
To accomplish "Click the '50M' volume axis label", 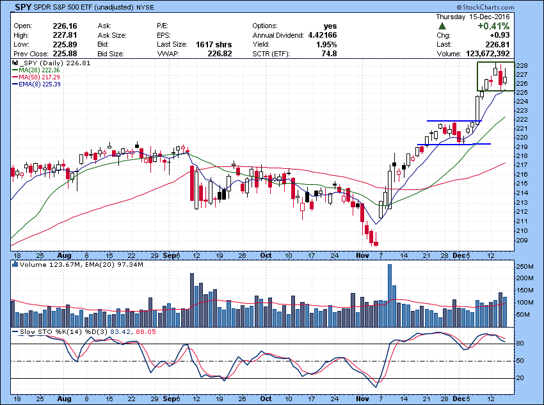I will click(x=523, y=315).
